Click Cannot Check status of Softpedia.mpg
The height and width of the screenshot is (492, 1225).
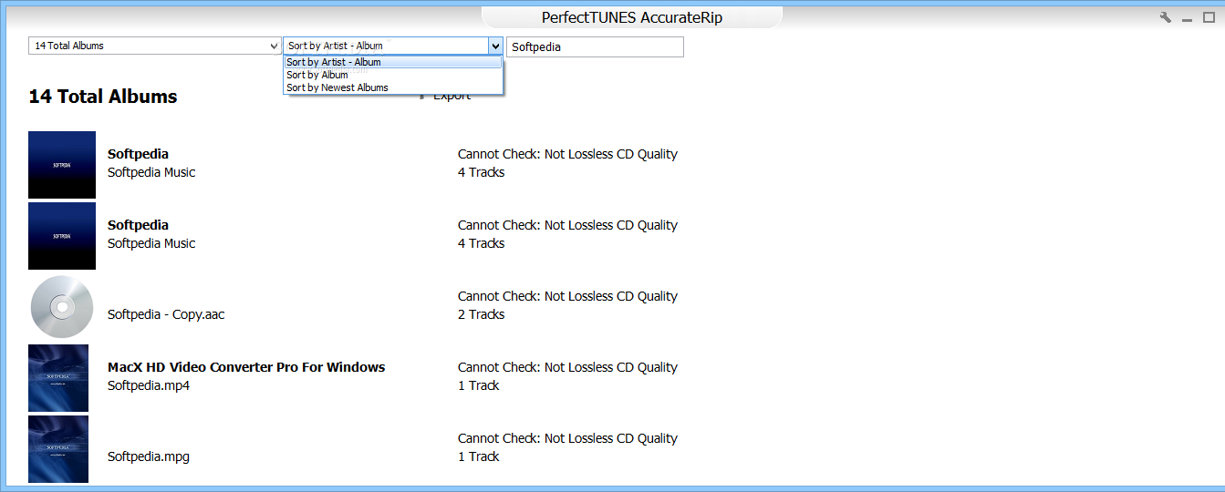coord(567,438)
